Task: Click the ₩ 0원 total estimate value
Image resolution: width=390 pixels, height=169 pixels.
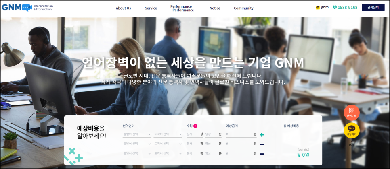Action: pyautogui.click(x=303, y=155)
